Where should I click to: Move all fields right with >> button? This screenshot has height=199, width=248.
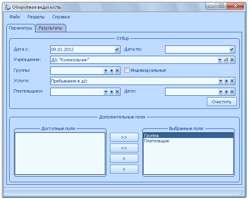tap(124, 137)
